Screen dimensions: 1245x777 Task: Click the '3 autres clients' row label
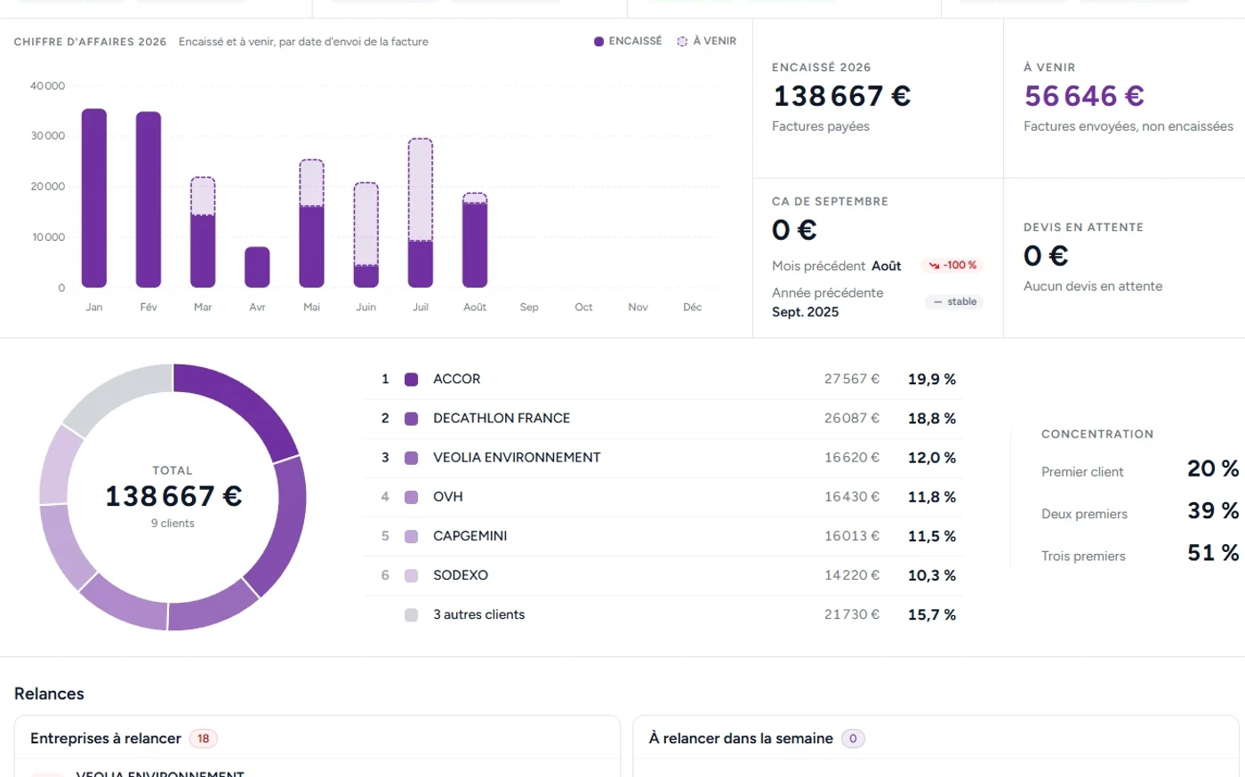point(479,614)
